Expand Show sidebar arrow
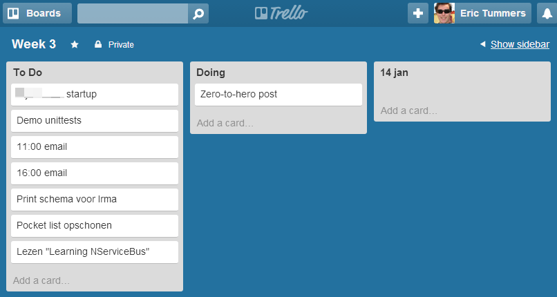Screen dimensions: 557x297 coord(483,44)
